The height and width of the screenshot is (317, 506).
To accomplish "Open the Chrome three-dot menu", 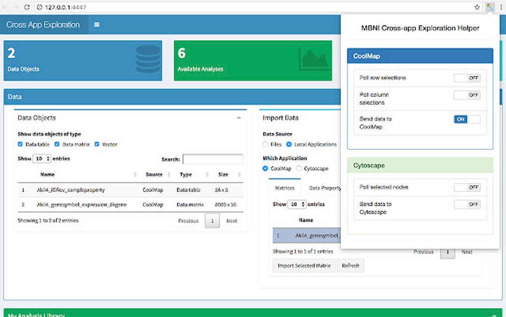I will click(501, 7).
